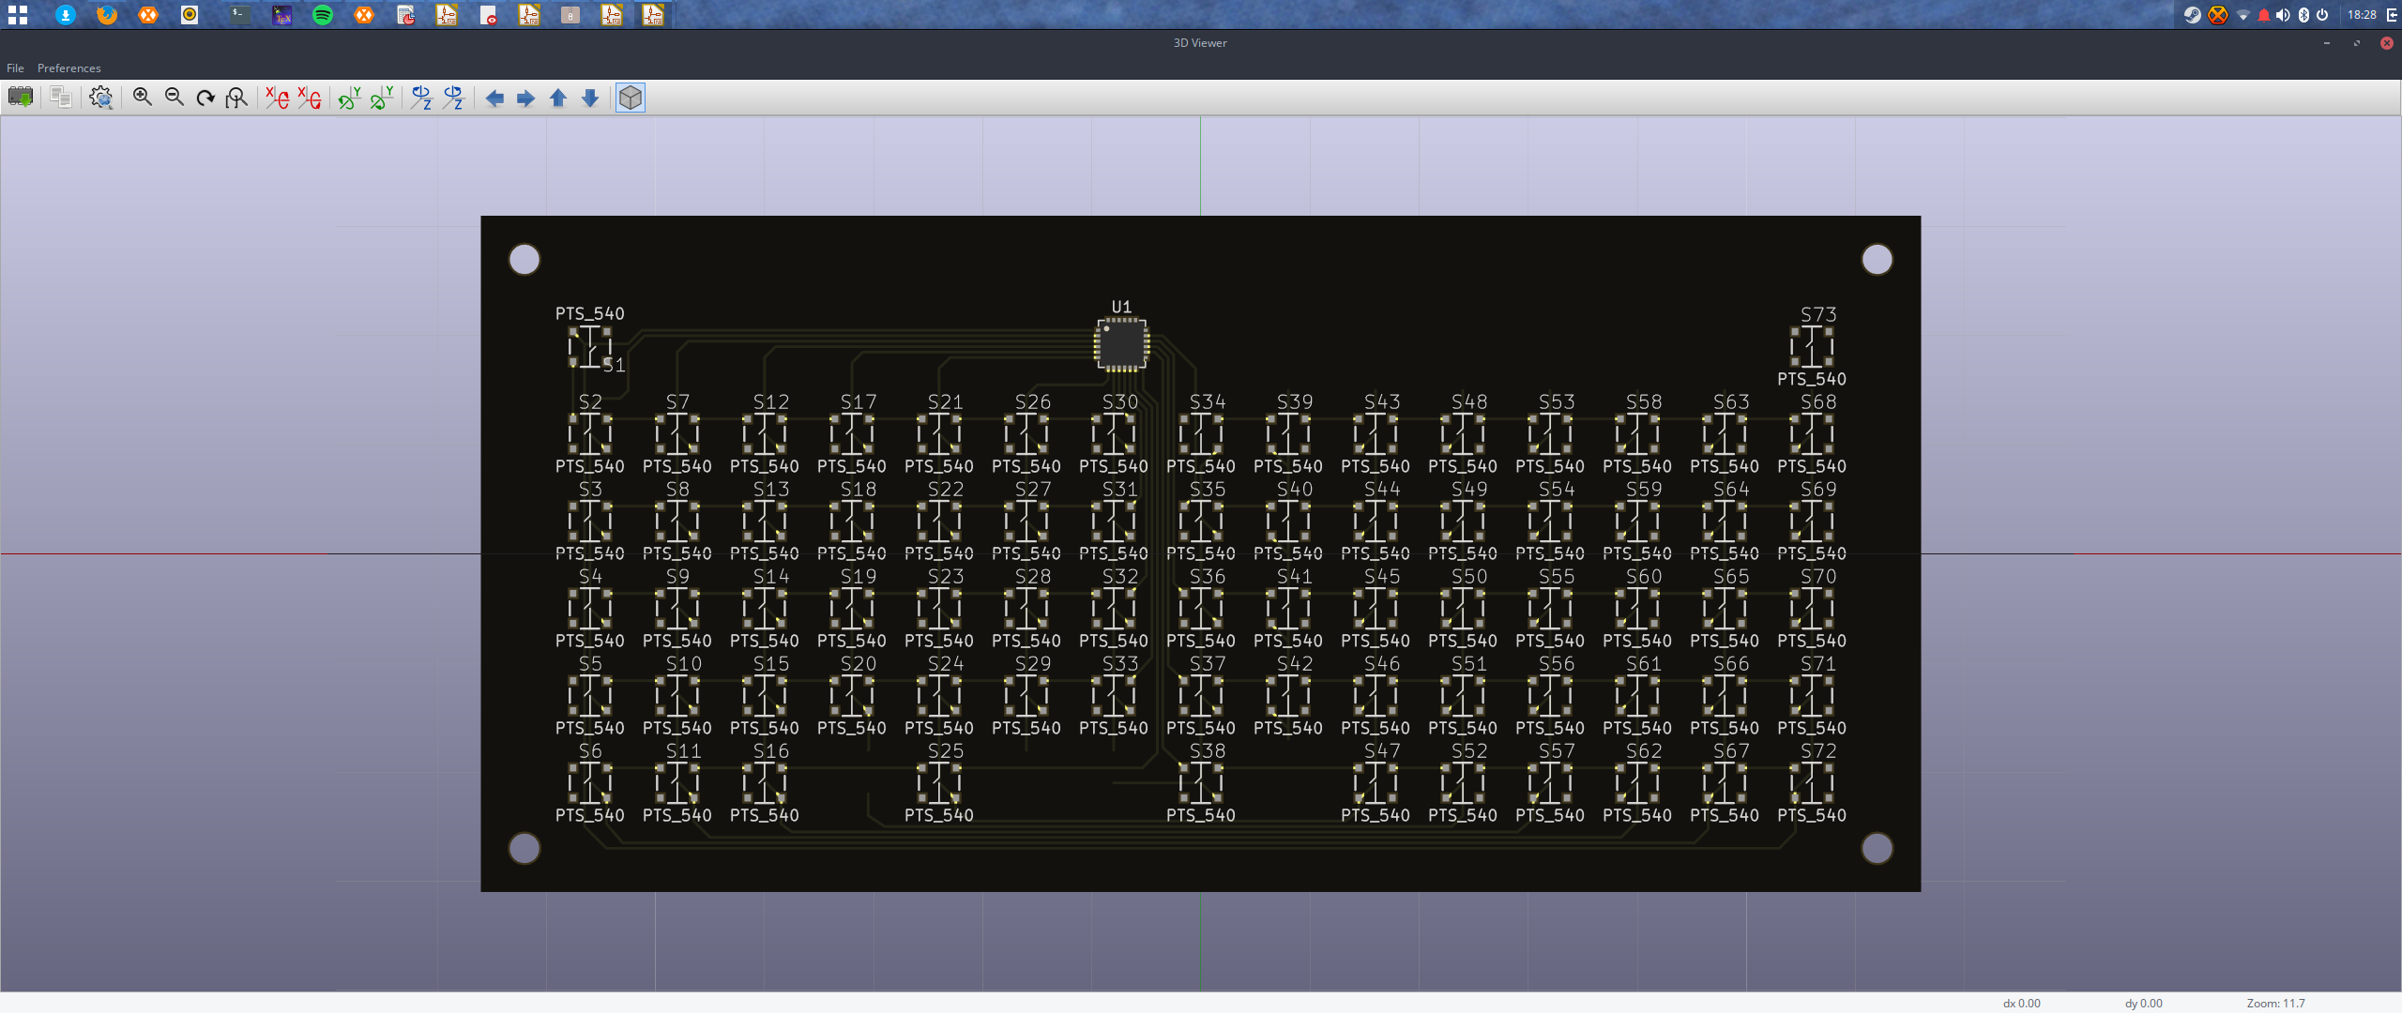Move the board up with the blue arrow

(558, 98)
